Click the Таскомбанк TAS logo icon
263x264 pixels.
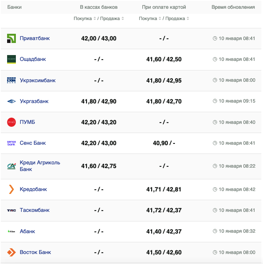click(x=11, y=210)
